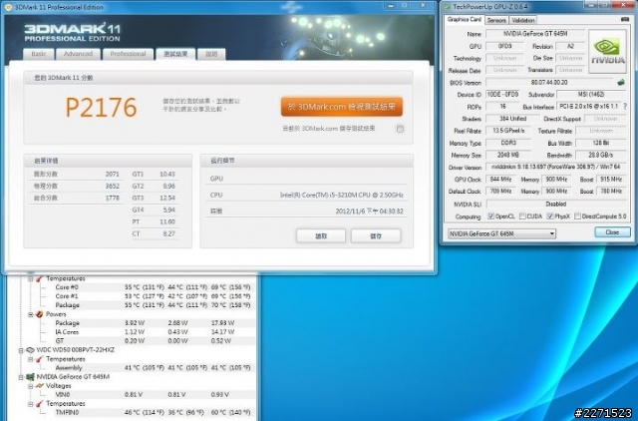Click the NVIDIA logo in GPU-Z
Image resolution: width=638 pixels, height=421 pixels.
coord(607,52)
